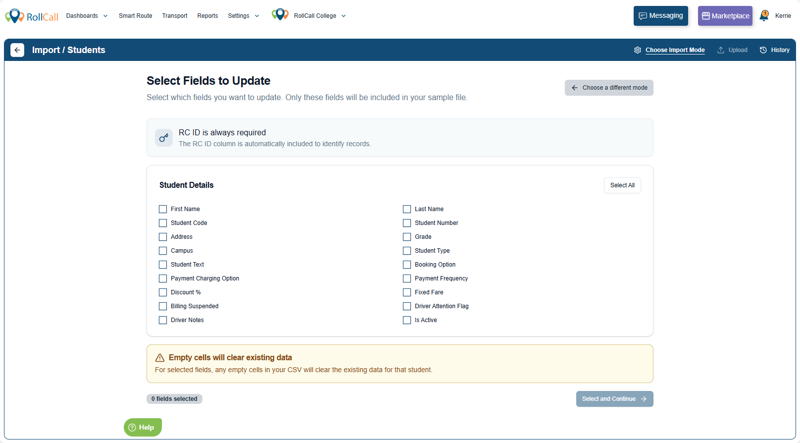This screenshot has width=800, height=443.
Task: Tick the Is Active checkbox
Action: (x=407, y=320)
